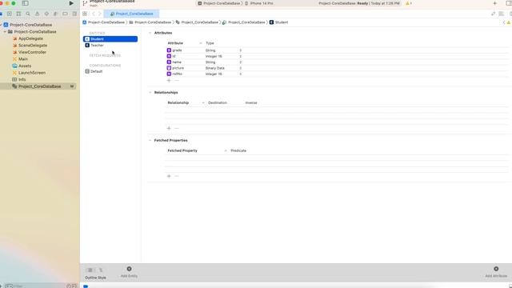The image size is (512, 288).
Task: Click the plus library button in toolbar
Action: click(494, 3)
